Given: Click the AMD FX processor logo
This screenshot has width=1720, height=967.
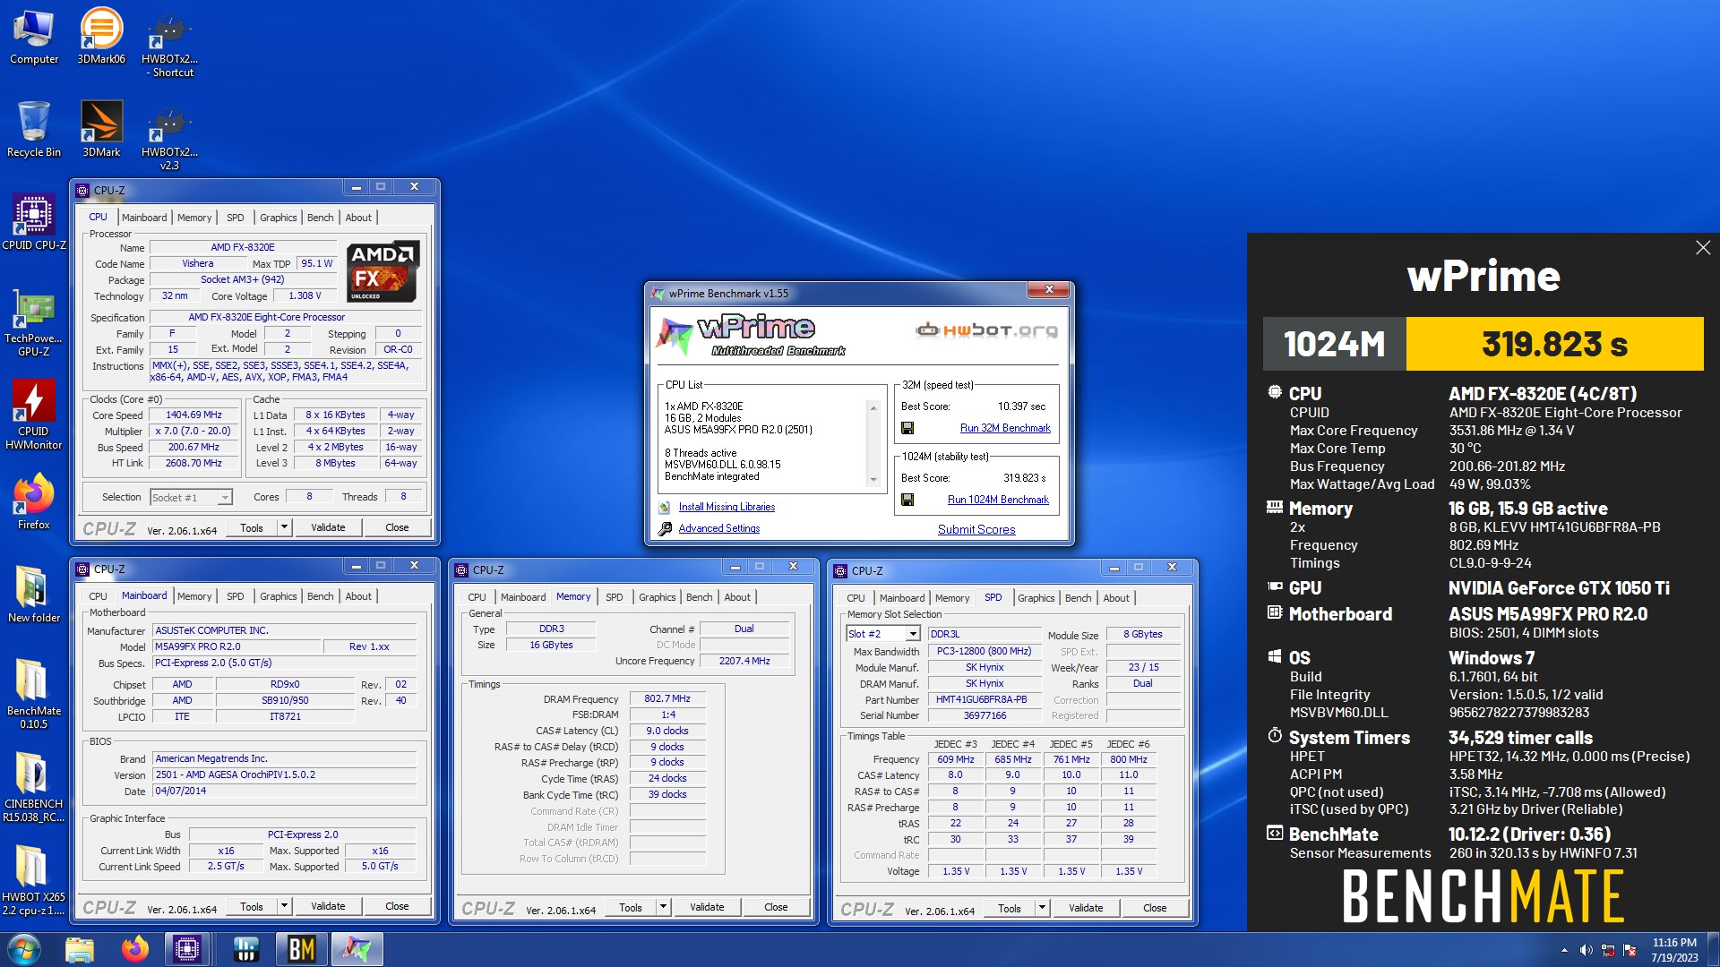Looking at the screenshot, I should pos(383,272).
